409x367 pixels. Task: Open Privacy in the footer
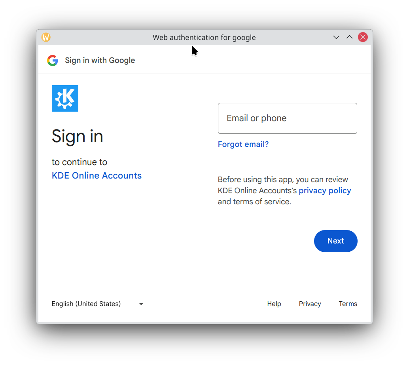pyautogui.click(x=310, y=304)
